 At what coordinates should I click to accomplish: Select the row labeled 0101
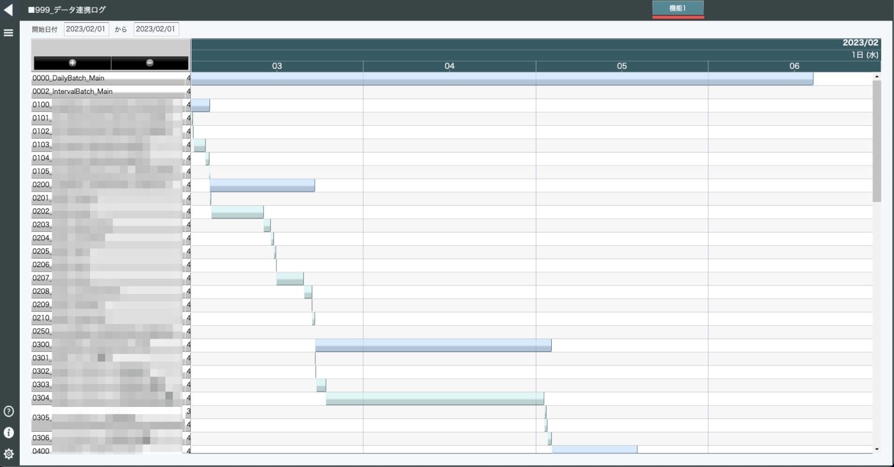(x=107, y=119)
